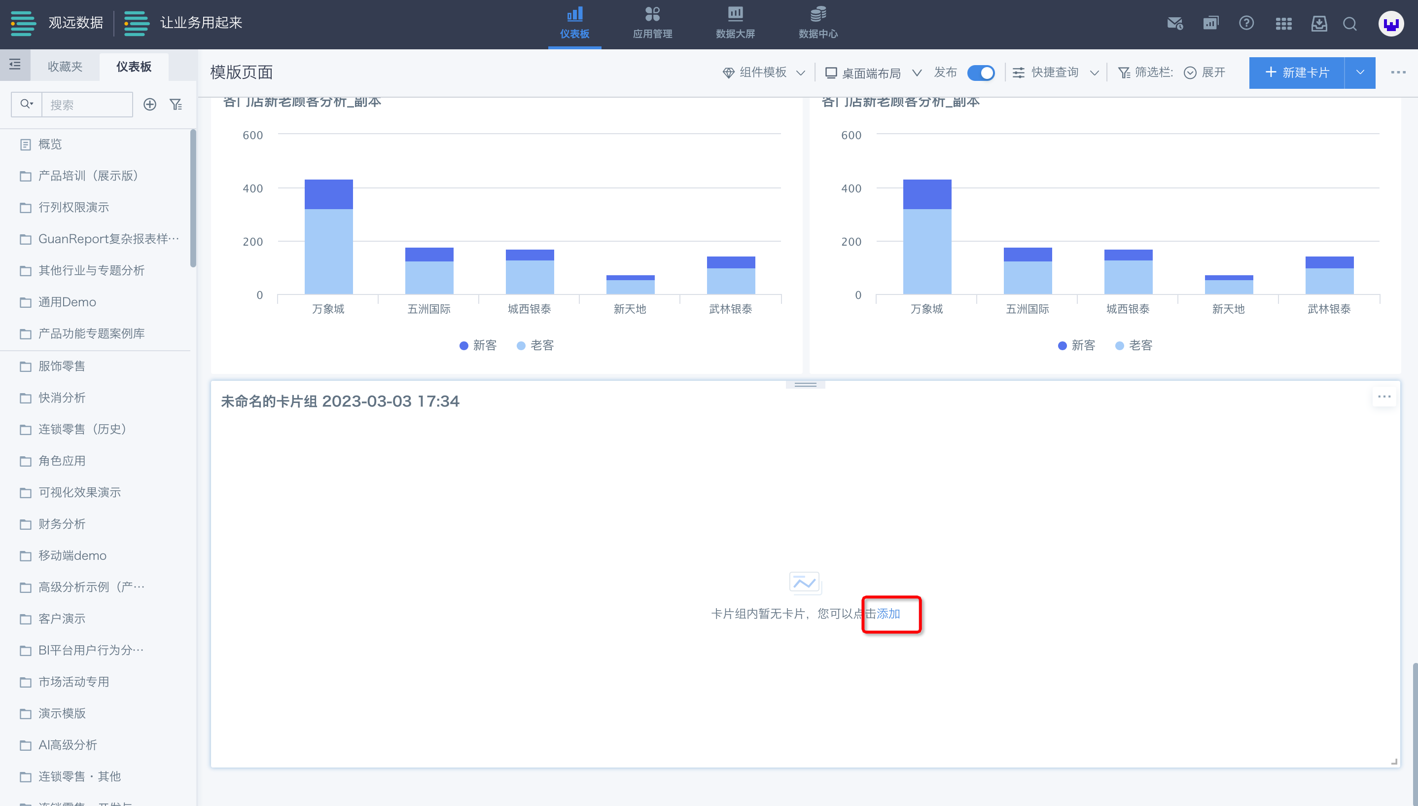Open dropdown arrow beside 新建卡片

pyautogui.click(x=1360, y=73)
